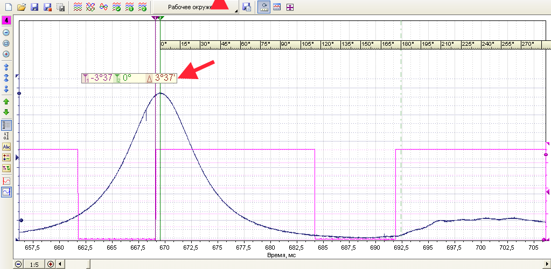Click the vertical fit square icon
Screen dimensions: 551x269
pyautogui.click(x=6, y=44)
